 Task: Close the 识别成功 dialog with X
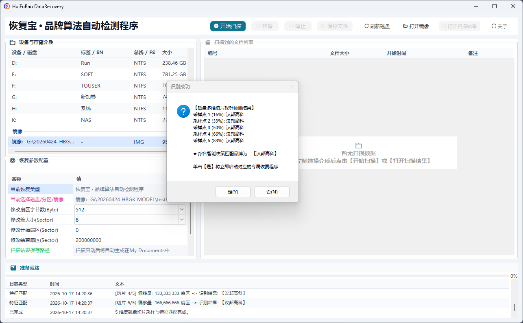click(x=292, y=87)
